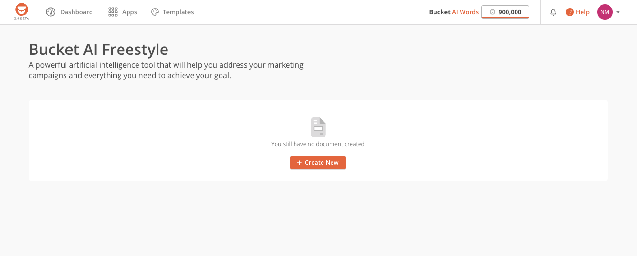
Task: Click the Bucket AI Freestyle heading
Action: [99, 49]
